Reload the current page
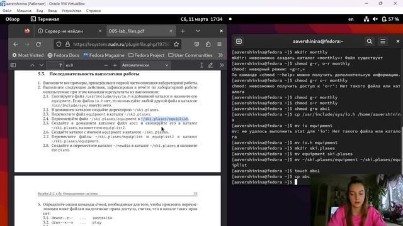This screenshot has height=226, width=403. tap(38, 45)
